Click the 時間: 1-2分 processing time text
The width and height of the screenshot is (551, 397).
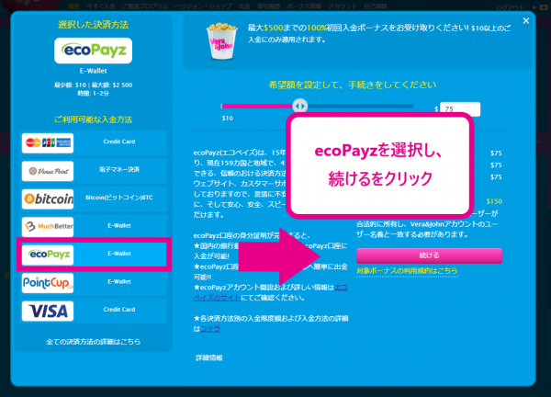point(93,94)
